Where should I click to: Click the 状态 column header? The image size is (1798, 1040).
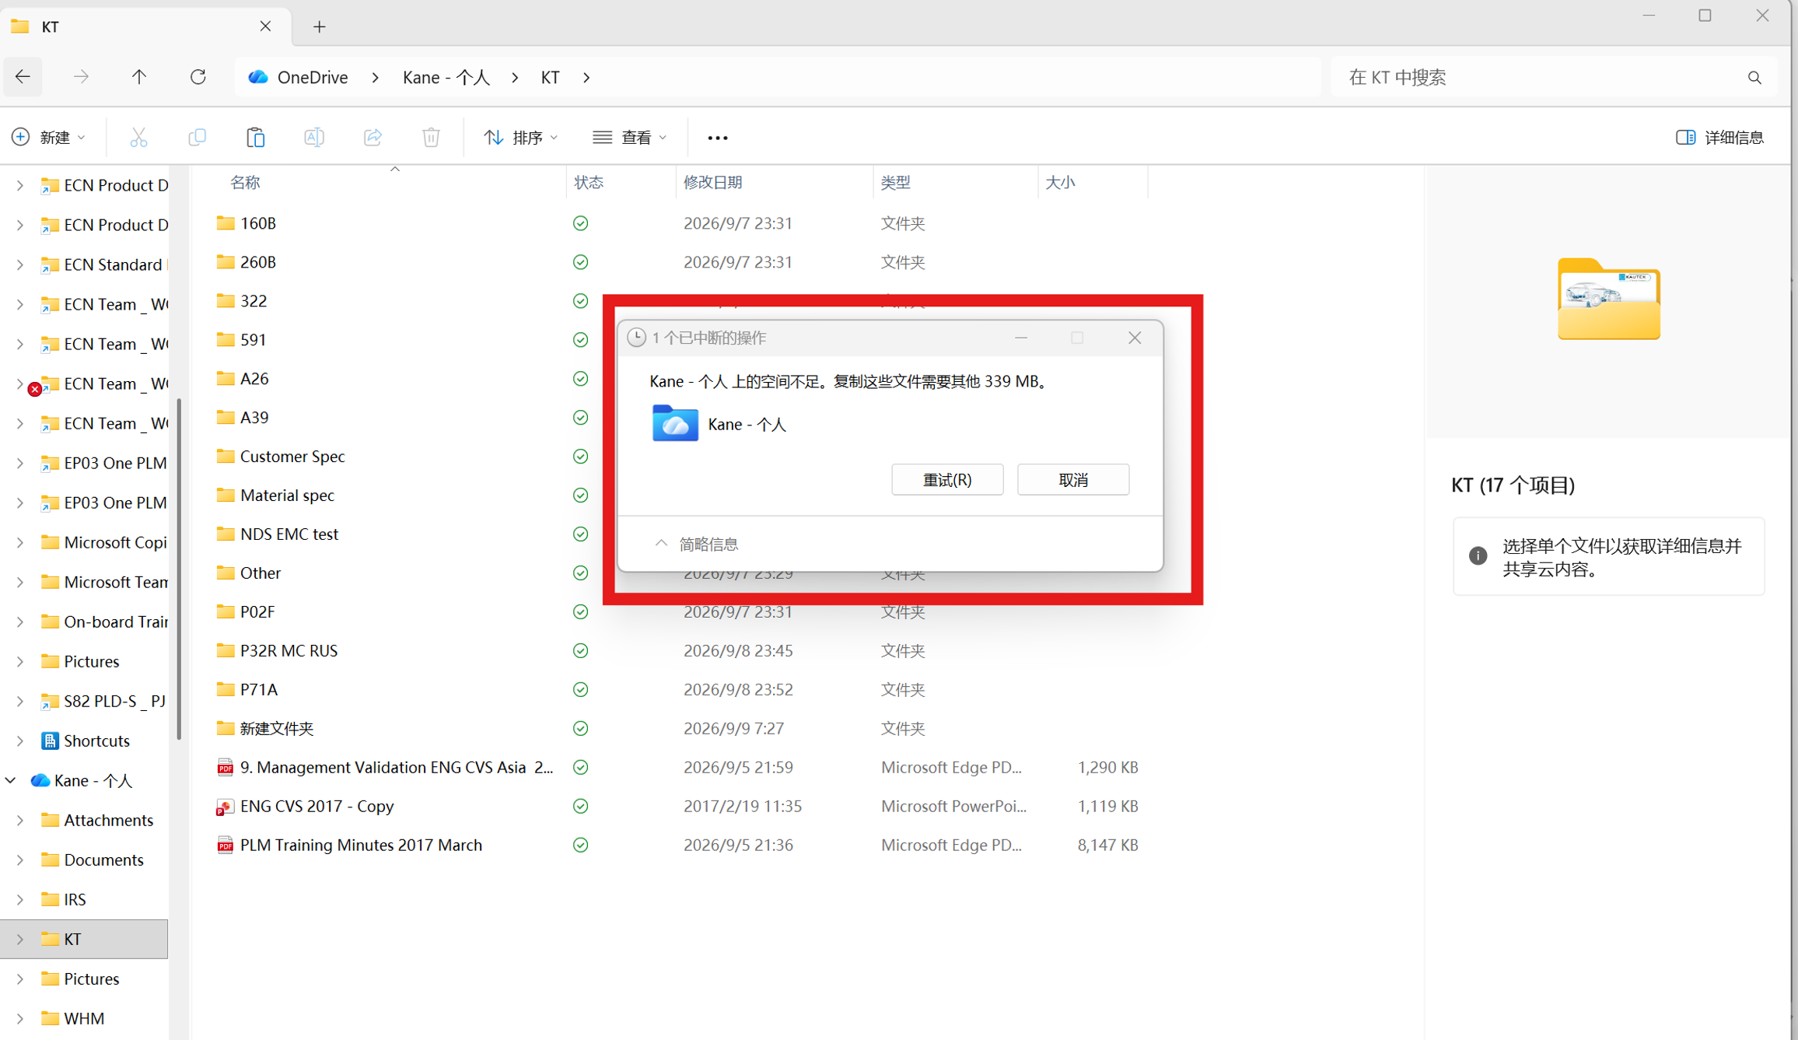(x=589, y=182)
